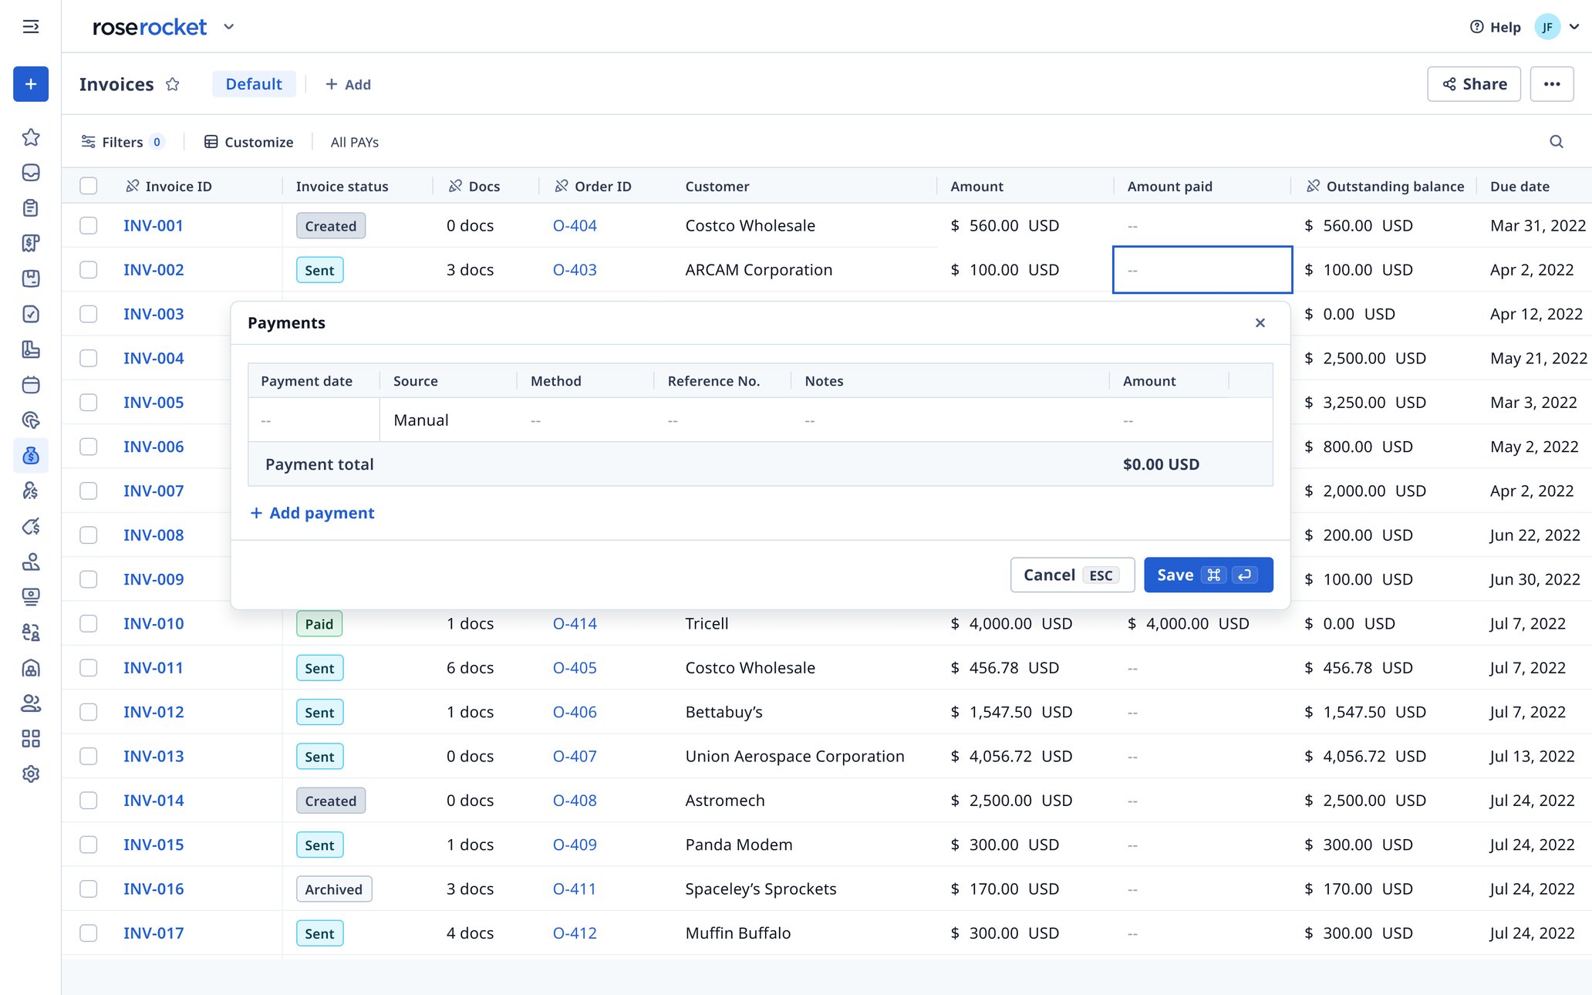Open the hamburger menu at top left
The image size is (1592, 995).
pos(31,27)
